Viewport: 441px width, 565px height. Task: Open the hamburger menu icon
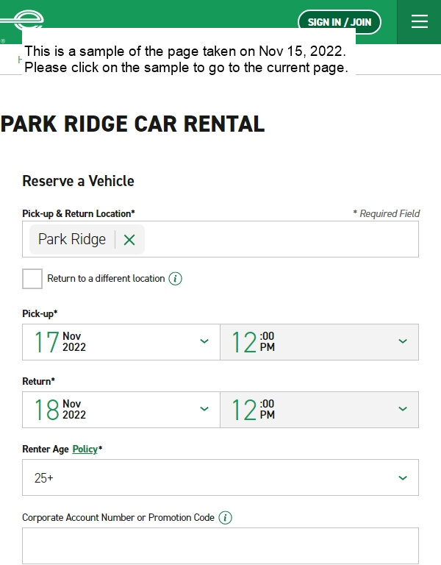(420, 21)
